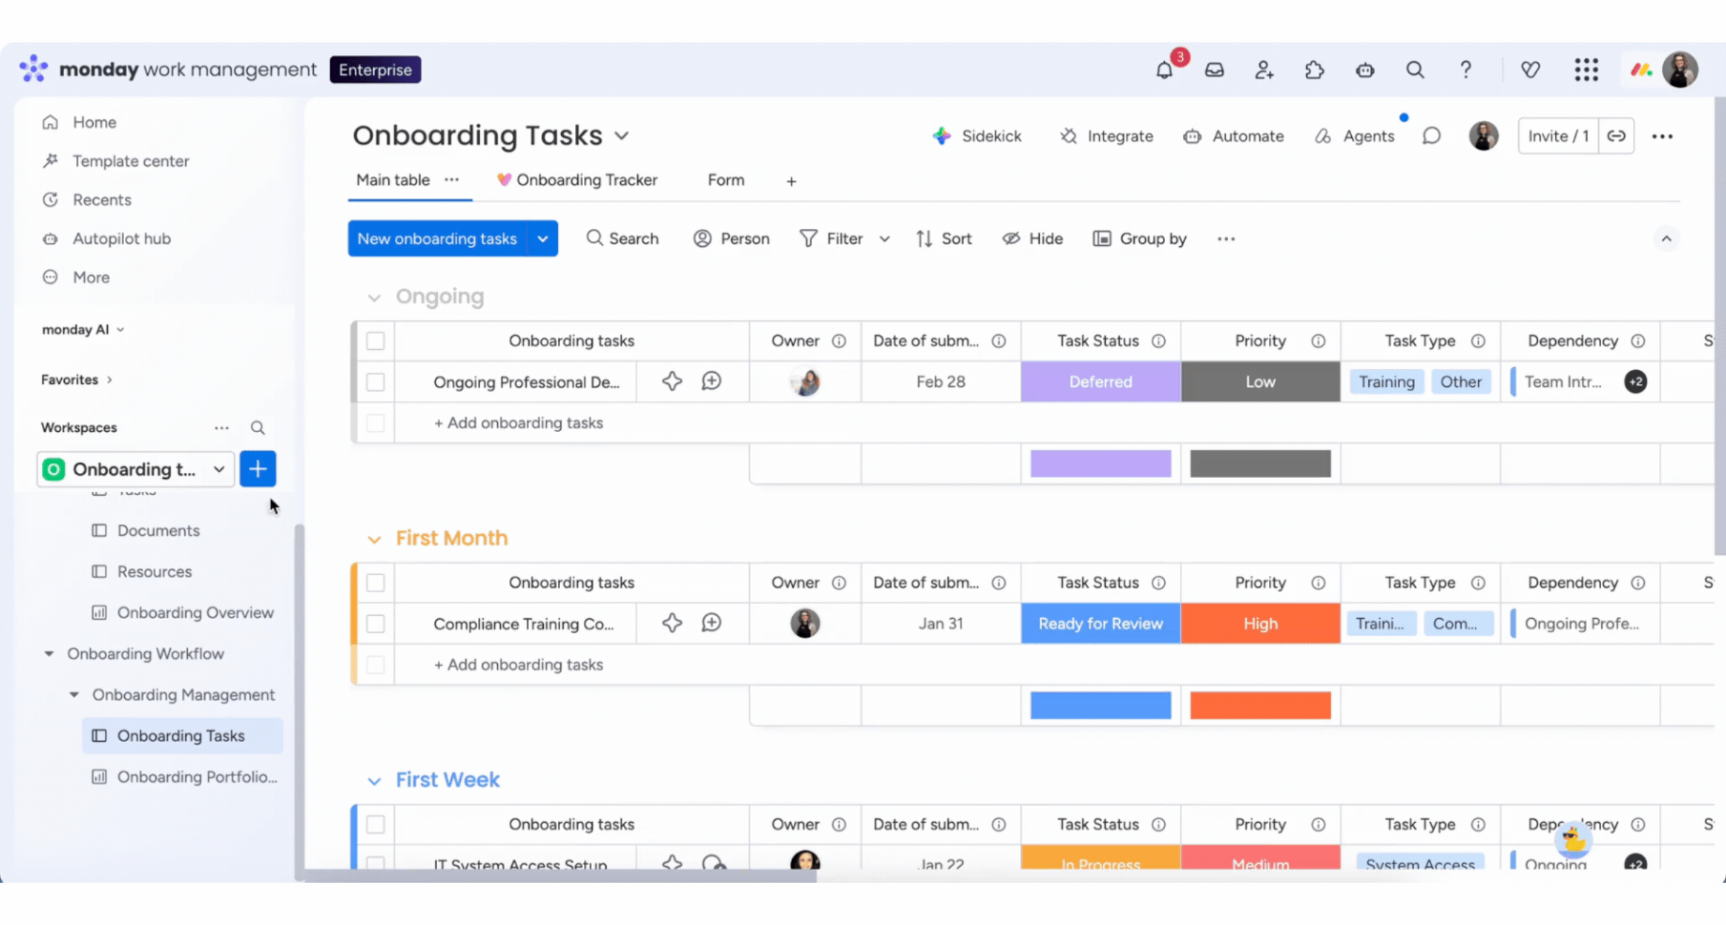The width and height of the screenshot is (1726, 925).
Task: Check the Ongoing Professional Development row checkbox
Action: click(376, 381)
